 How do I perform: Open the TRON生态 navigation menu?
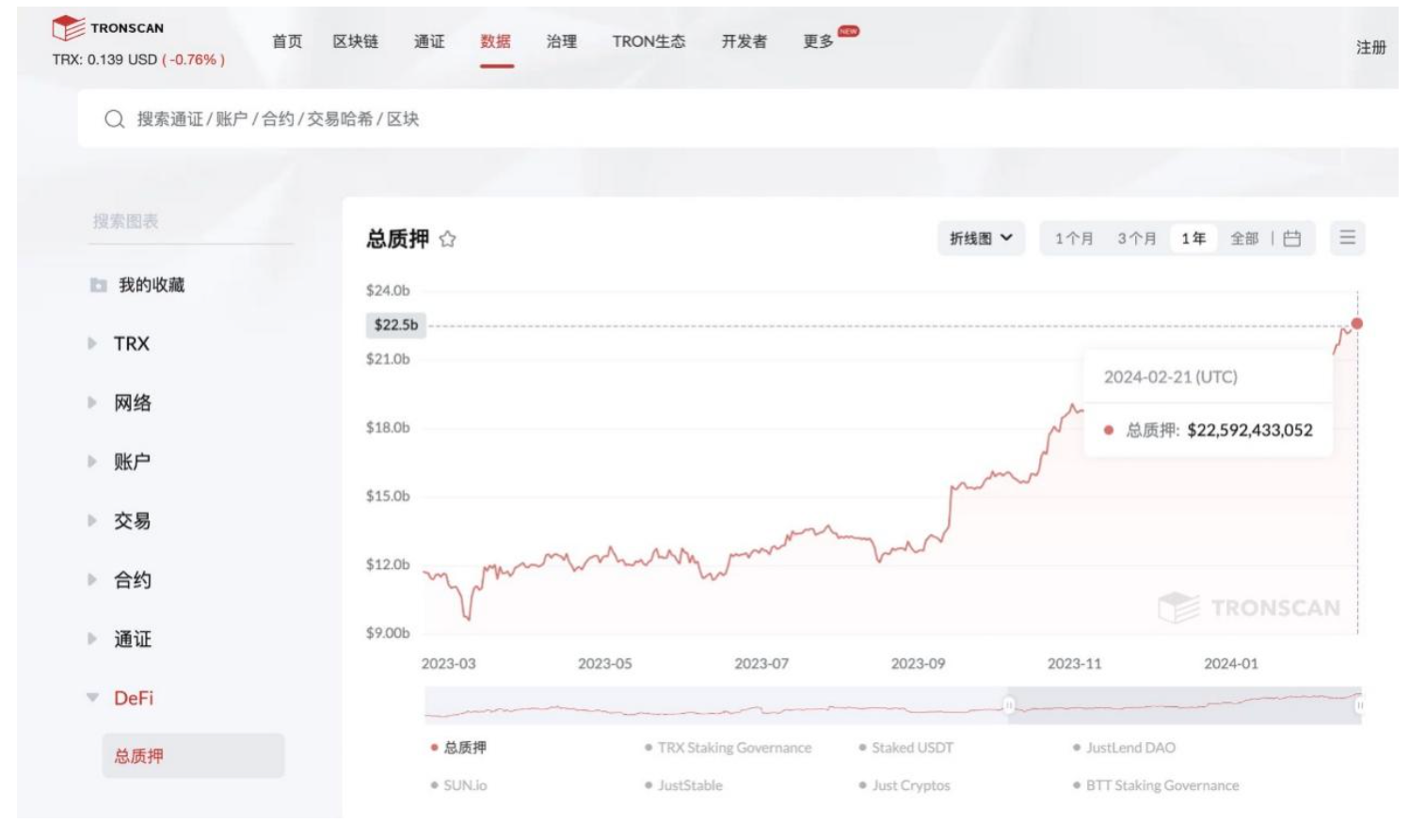pyautogui.click(x=648, y=41)
